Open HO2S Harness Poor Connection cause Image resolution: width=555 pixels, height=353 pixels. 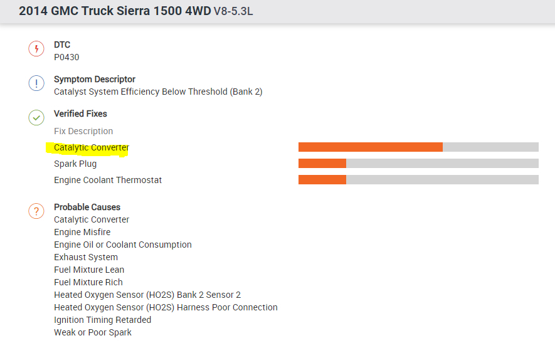(x=166, y=307)
